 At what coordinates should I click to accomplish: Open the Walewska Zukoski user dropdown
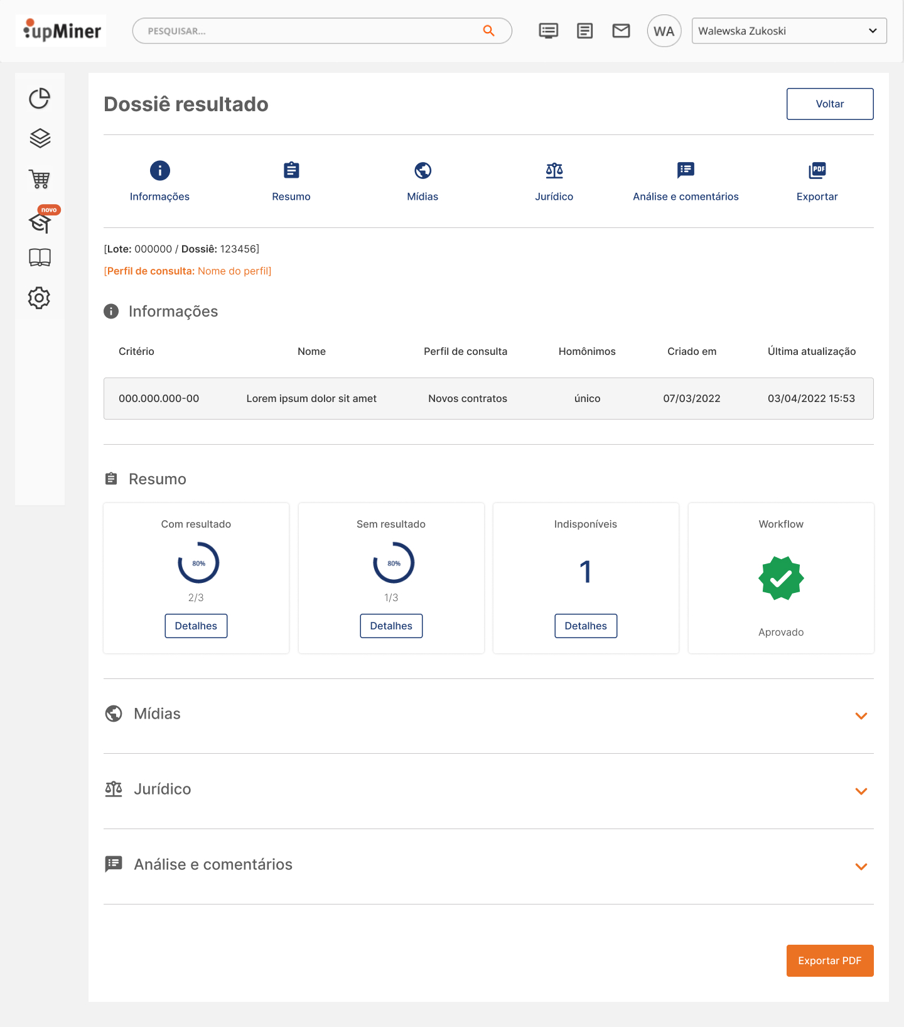coord(788,31)
